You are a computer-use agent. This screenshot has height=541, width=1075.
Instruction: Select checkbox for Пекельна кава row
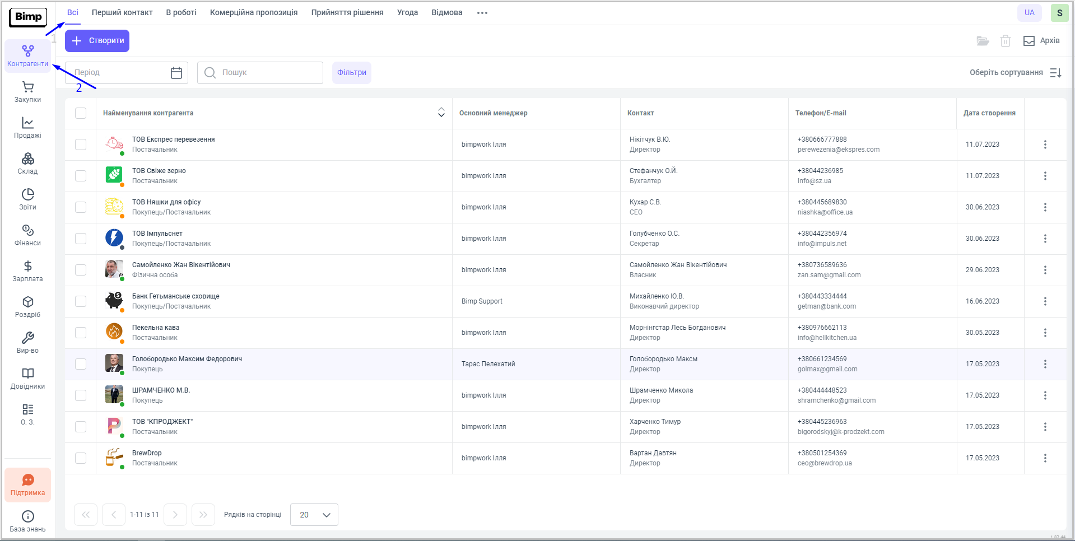81,333
